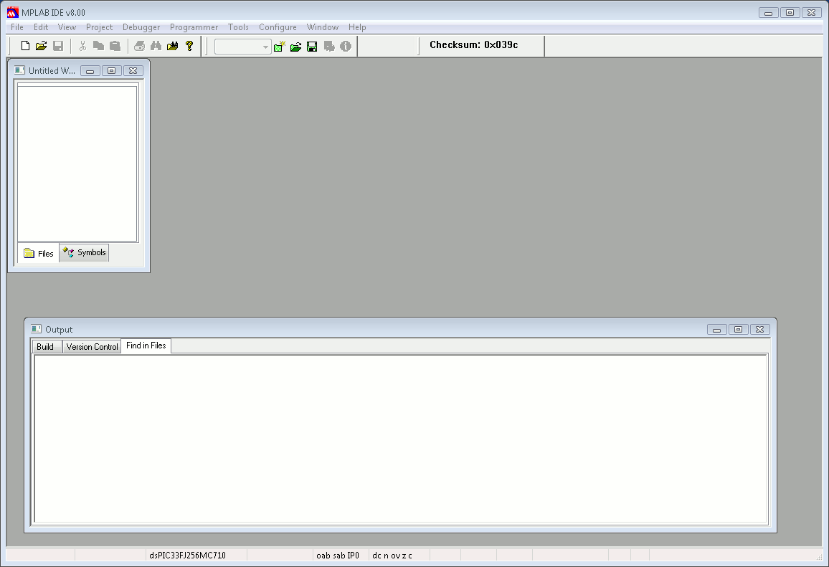Open the Programmer menu
Viewport: 829px width, 567px height.
tap(194, 27)
